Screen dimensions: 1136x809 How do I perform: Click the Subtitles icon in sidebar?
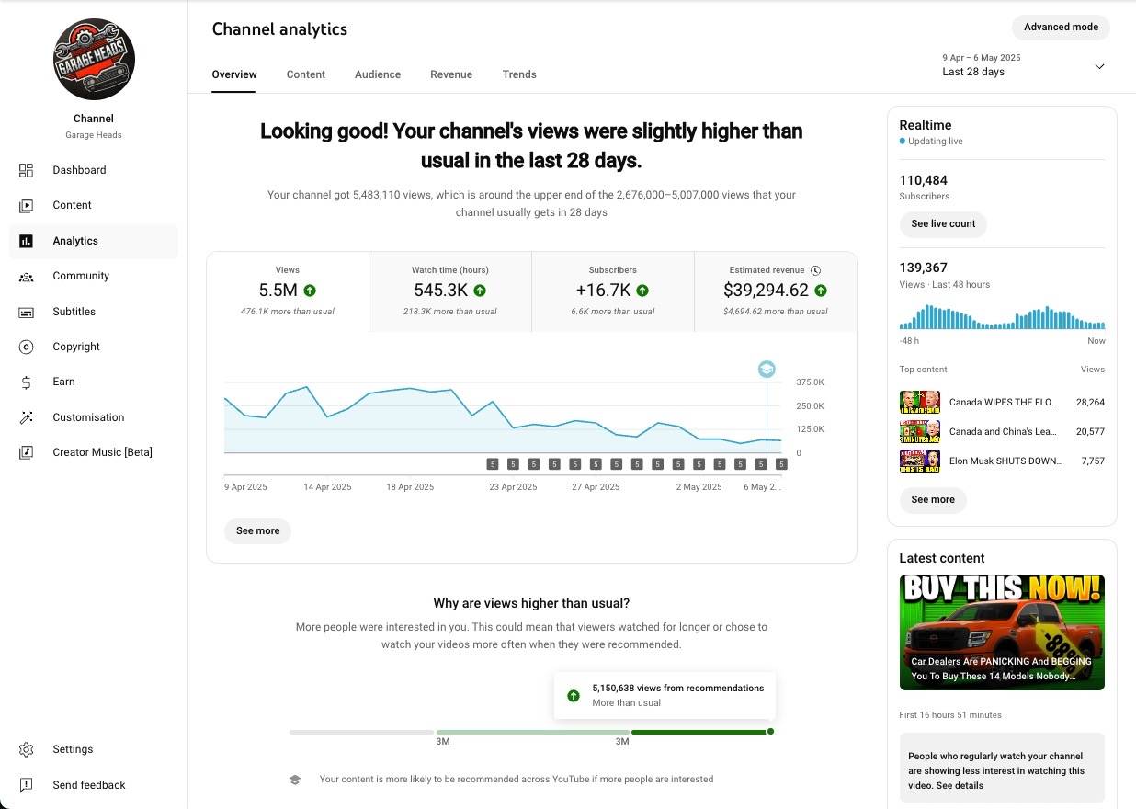(x=26, y=312)
